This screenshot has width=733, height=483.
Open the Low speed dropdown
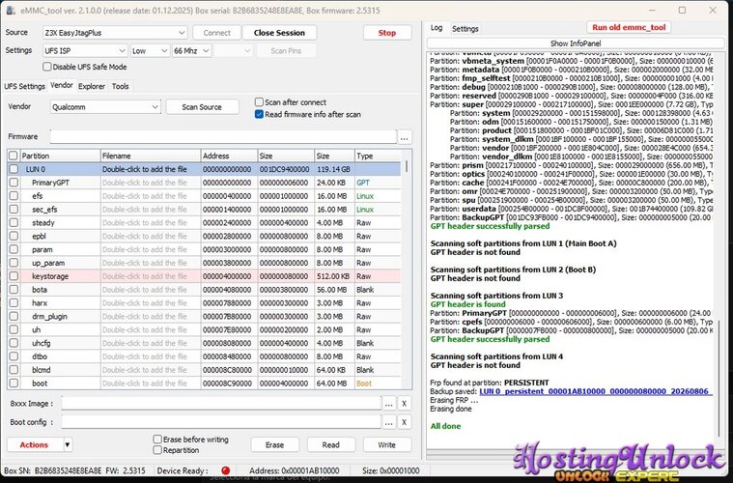tap(150, 50)
